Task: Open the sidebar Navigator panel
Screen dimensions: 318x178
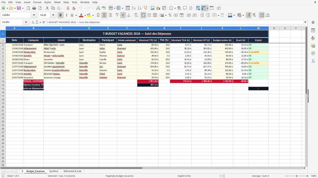Action: tap(313, 53)
